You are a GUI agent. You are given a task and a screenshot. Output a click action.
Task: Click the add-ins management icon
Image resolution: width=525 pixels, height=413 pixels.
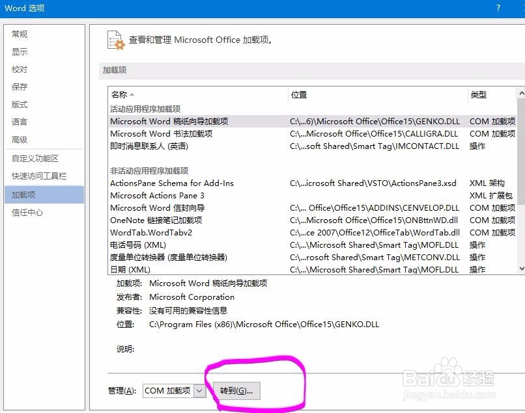click(115, 40)
